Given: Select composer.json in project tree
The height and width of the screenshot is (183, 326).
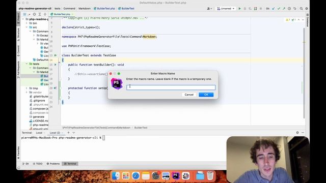Looking at the screenshot, I should tap(39, 108).
